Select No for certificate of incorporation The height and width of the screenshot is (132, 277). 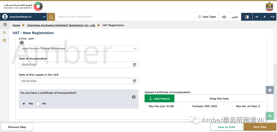coord(38,103)
